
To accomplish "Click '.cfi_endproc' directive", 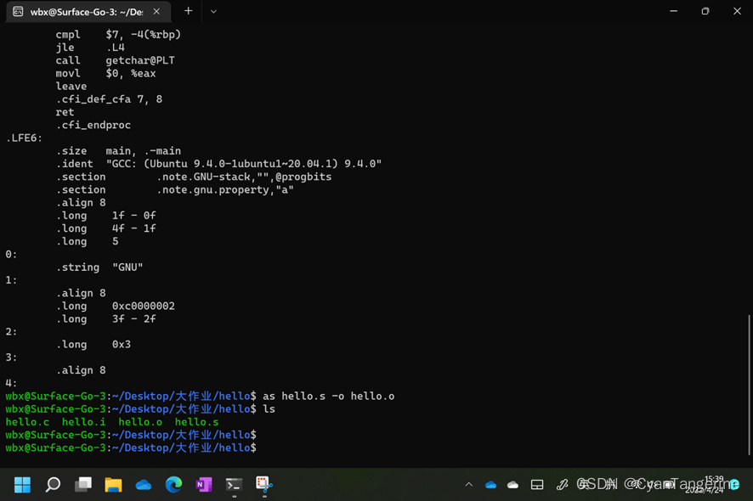I will (93, 126).
